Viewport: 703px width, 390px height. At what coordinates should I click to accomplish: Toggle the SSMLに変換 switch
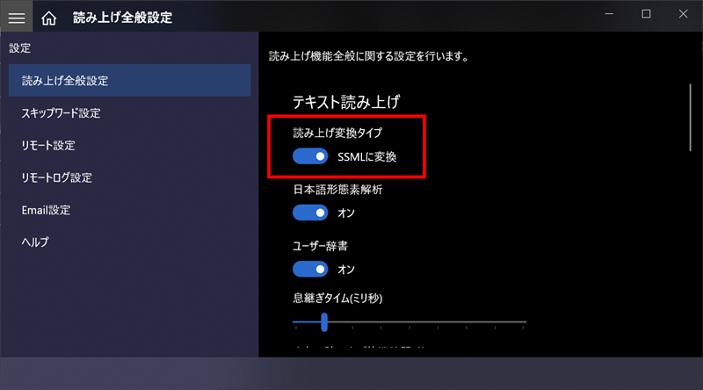(309, 156)
